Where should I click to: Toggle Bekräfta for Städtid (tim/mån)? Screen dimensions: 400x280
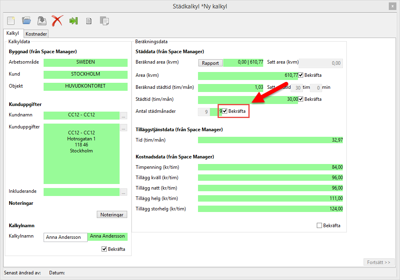(301, 99)
